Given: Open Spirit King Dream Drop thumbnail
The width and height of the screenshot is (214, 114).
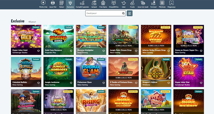Looking at the screenshot, I should (58, 101).
